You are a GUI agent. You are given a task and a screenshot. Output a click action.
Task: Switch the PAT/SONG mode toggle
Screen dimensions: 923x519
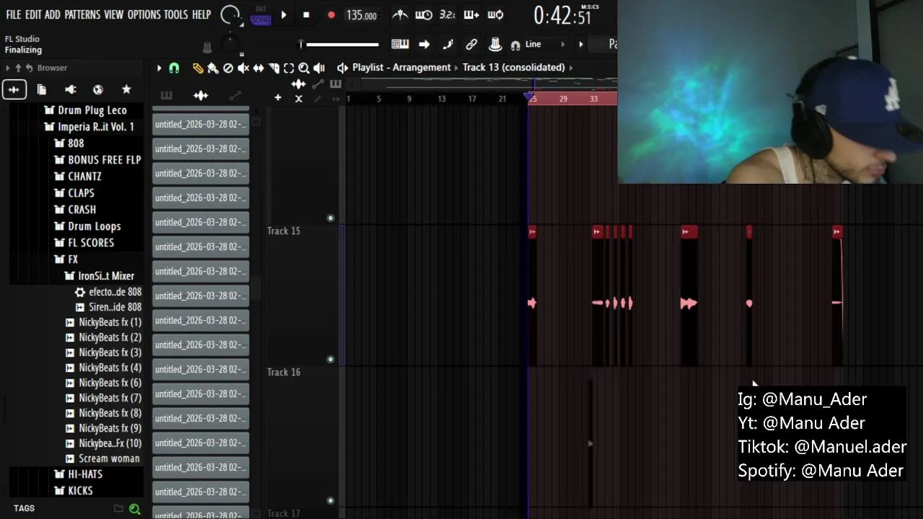click(261, 15)
